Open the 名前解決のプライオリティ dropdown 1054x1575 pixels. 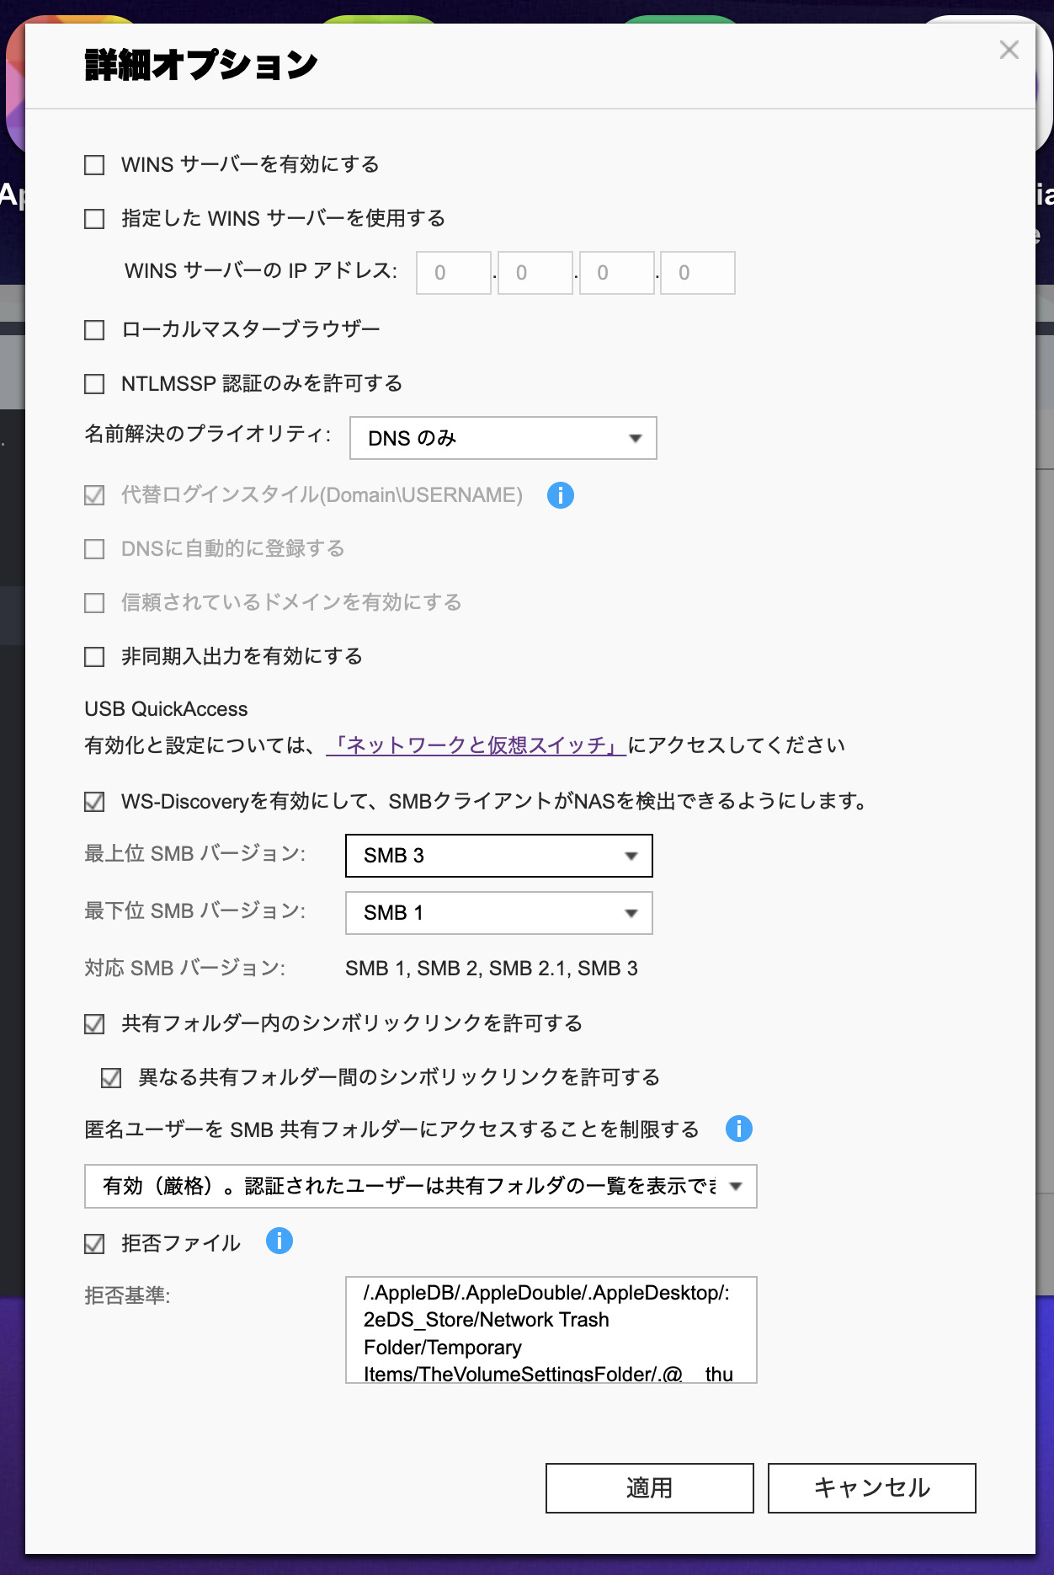[502, 438]
